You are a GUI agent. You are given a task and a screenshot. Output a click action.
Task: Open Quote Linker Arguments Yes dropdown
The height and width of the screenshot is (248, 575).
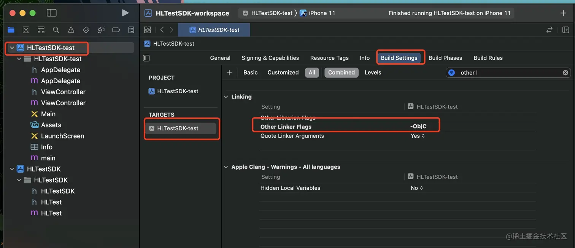coord(418,136)
